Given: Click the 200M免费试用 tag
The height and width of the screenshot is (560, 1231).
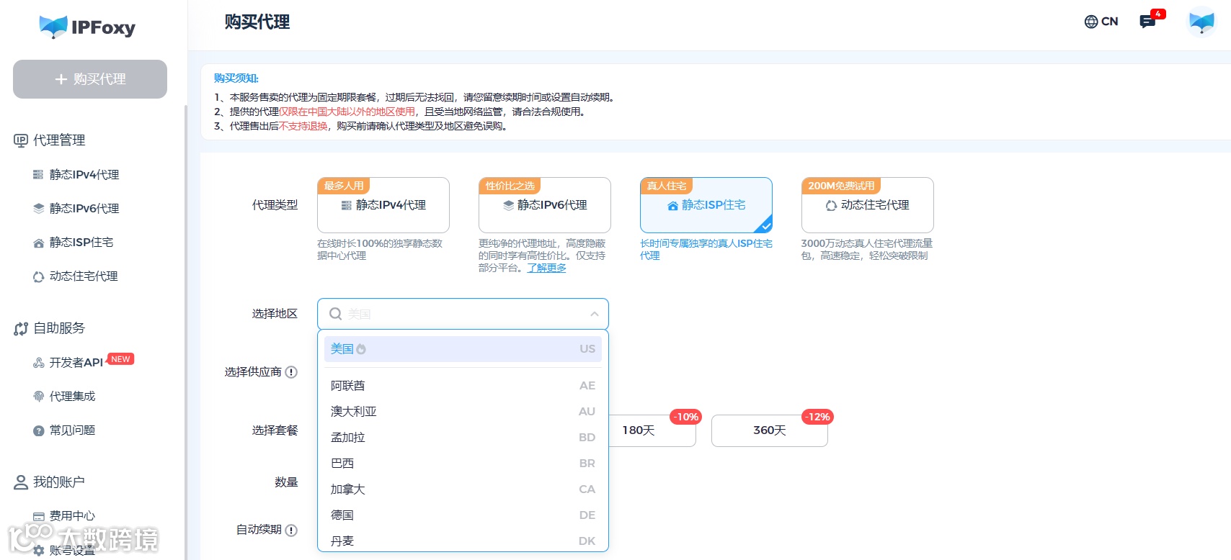Looking at the screenshot, I should tap(841, 186).
